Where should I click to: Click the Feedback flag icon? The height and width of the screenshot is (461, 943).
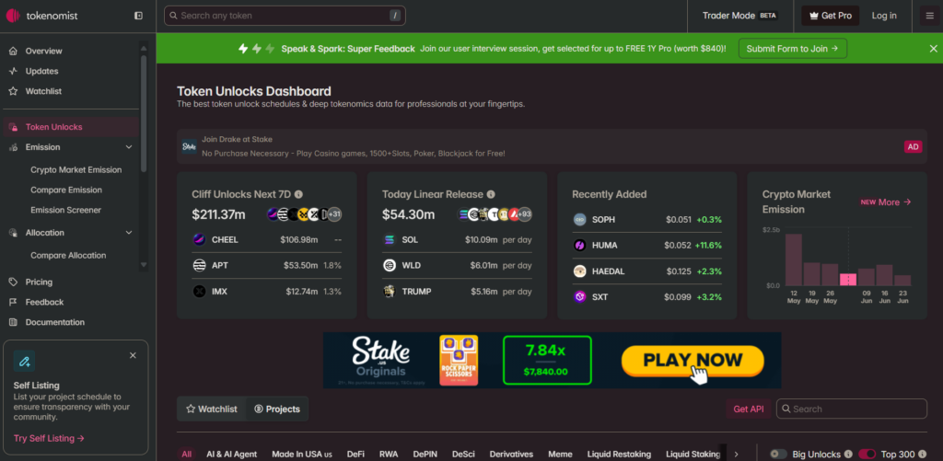[x=13, y=303]
